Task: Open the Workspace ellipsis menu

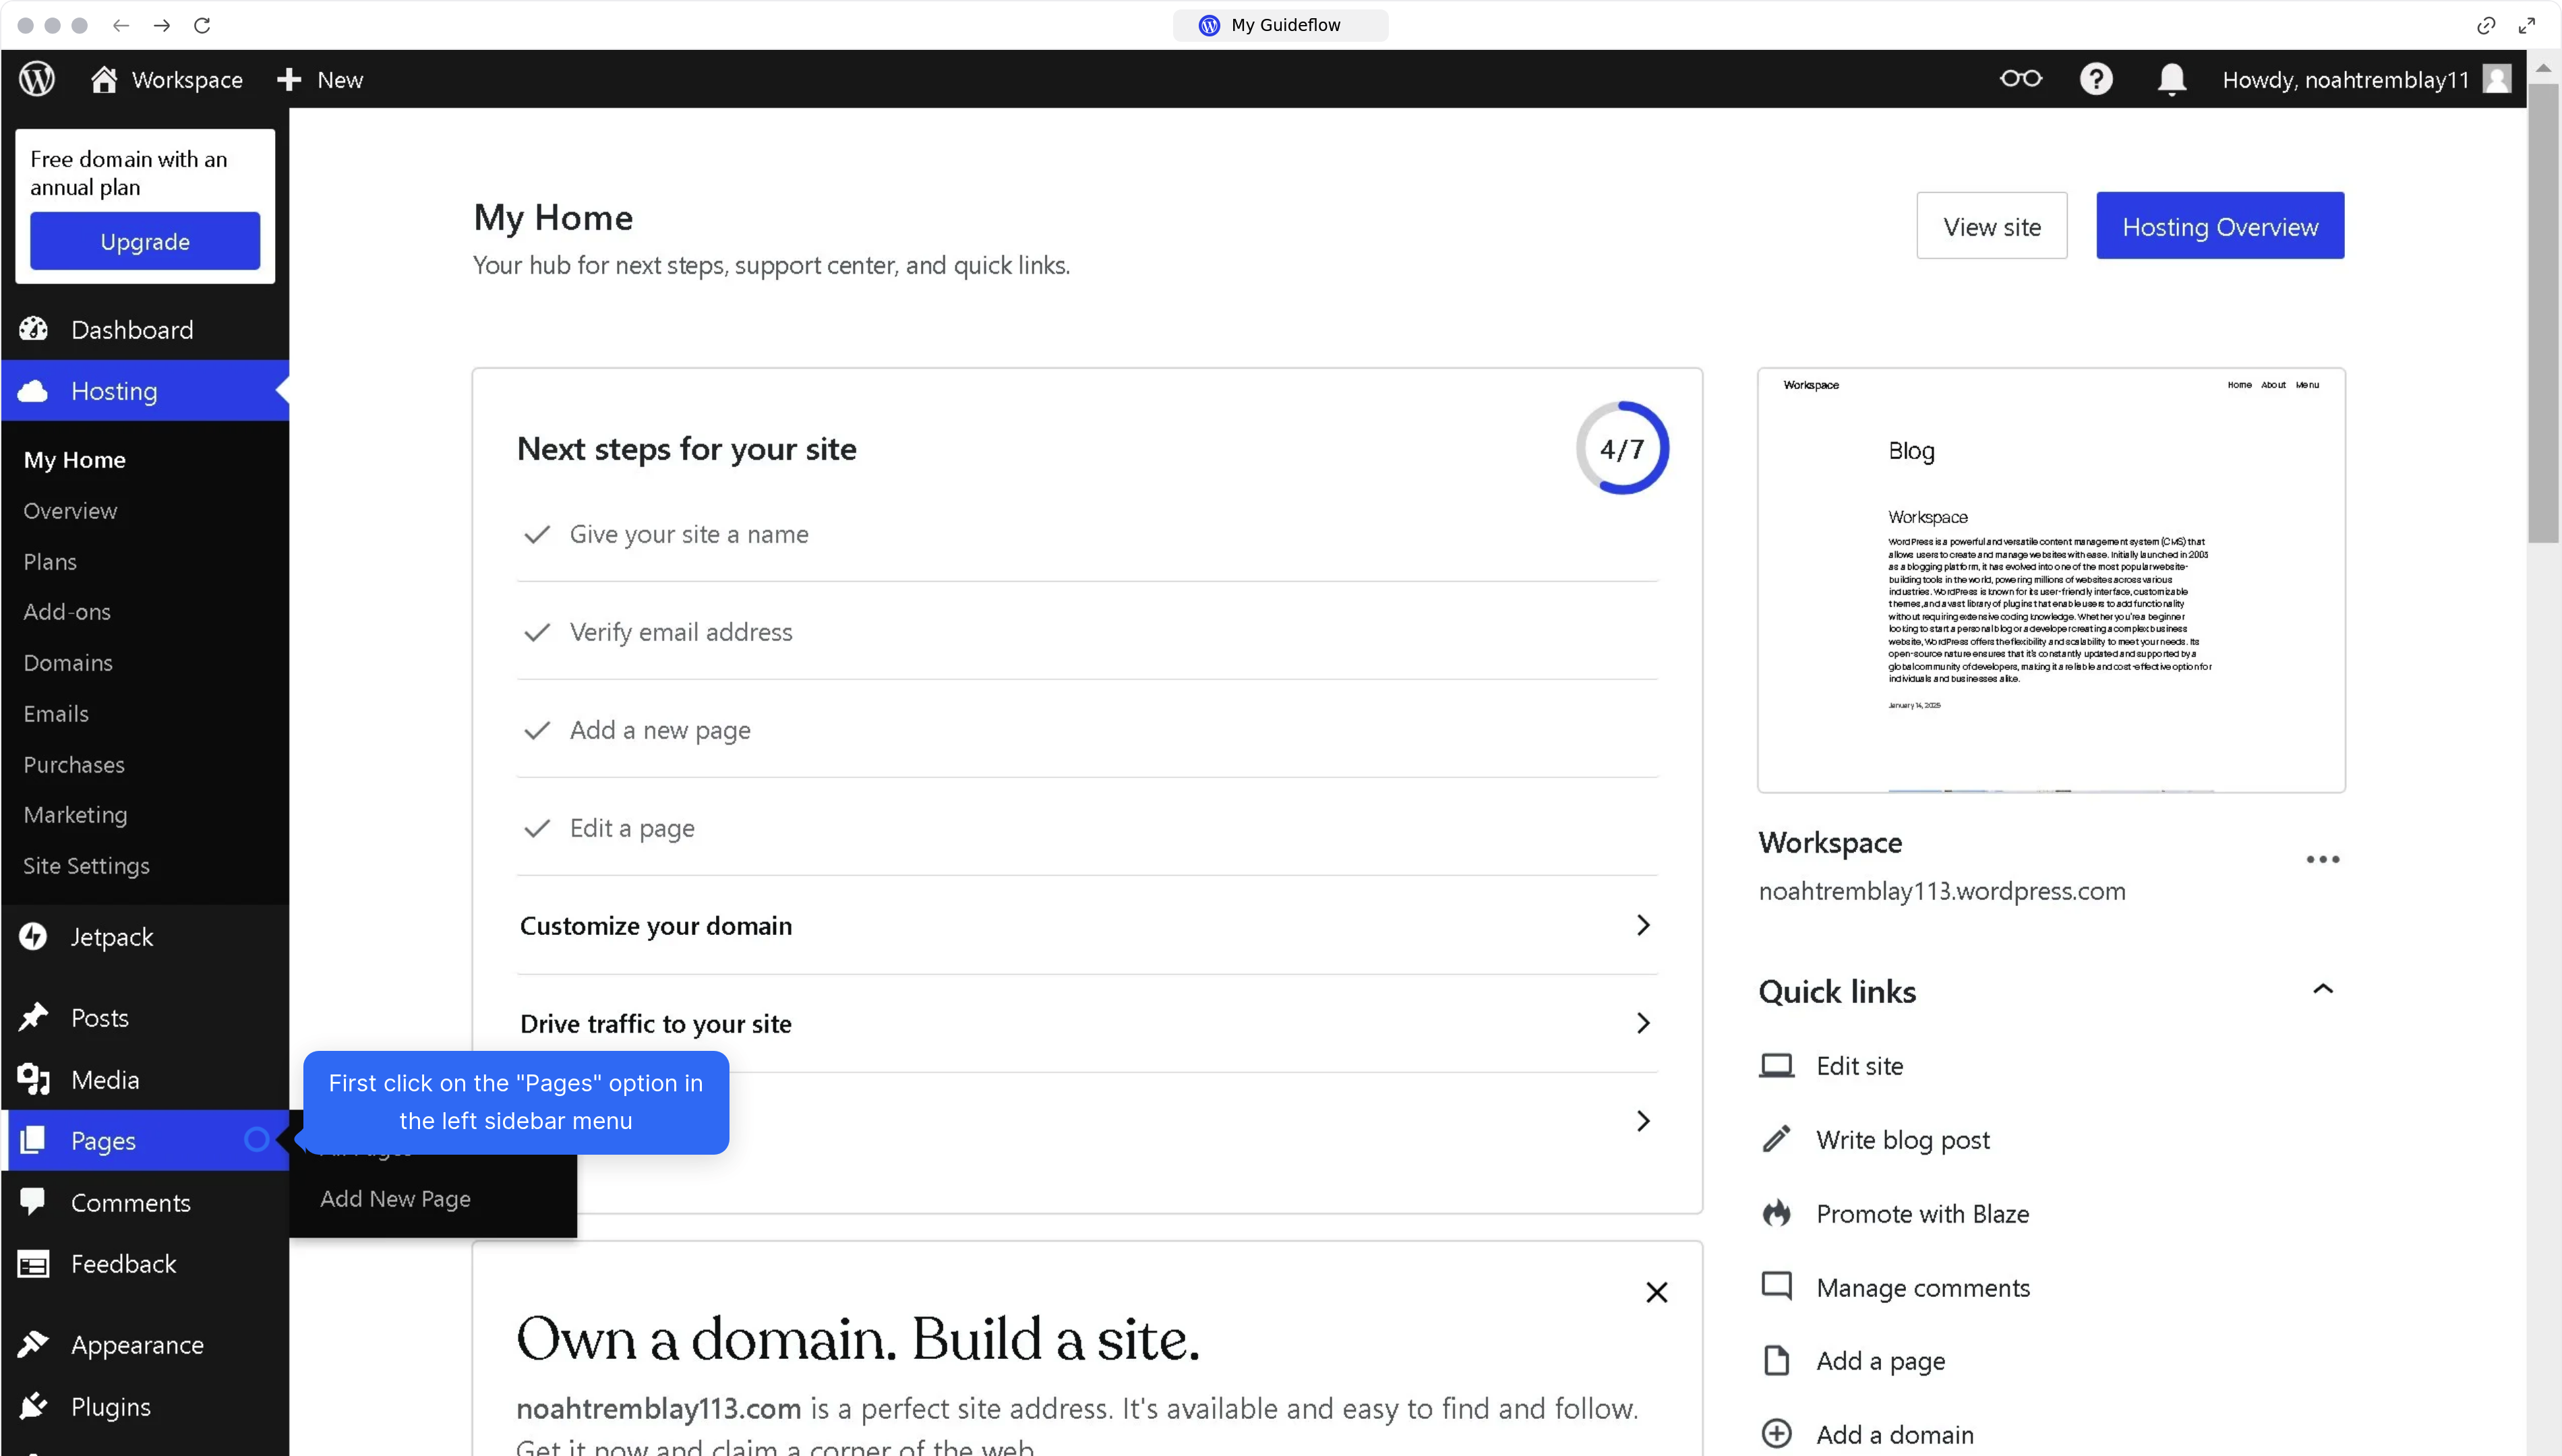Action: (x=2322, y=859)
